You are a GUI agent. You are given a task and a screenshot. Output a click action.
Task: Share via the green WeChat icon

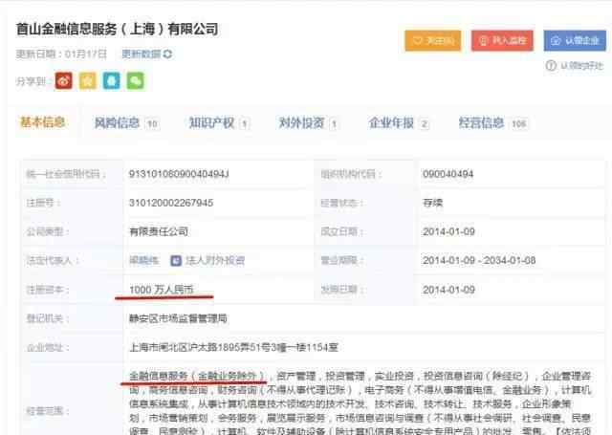click(136, 81)
